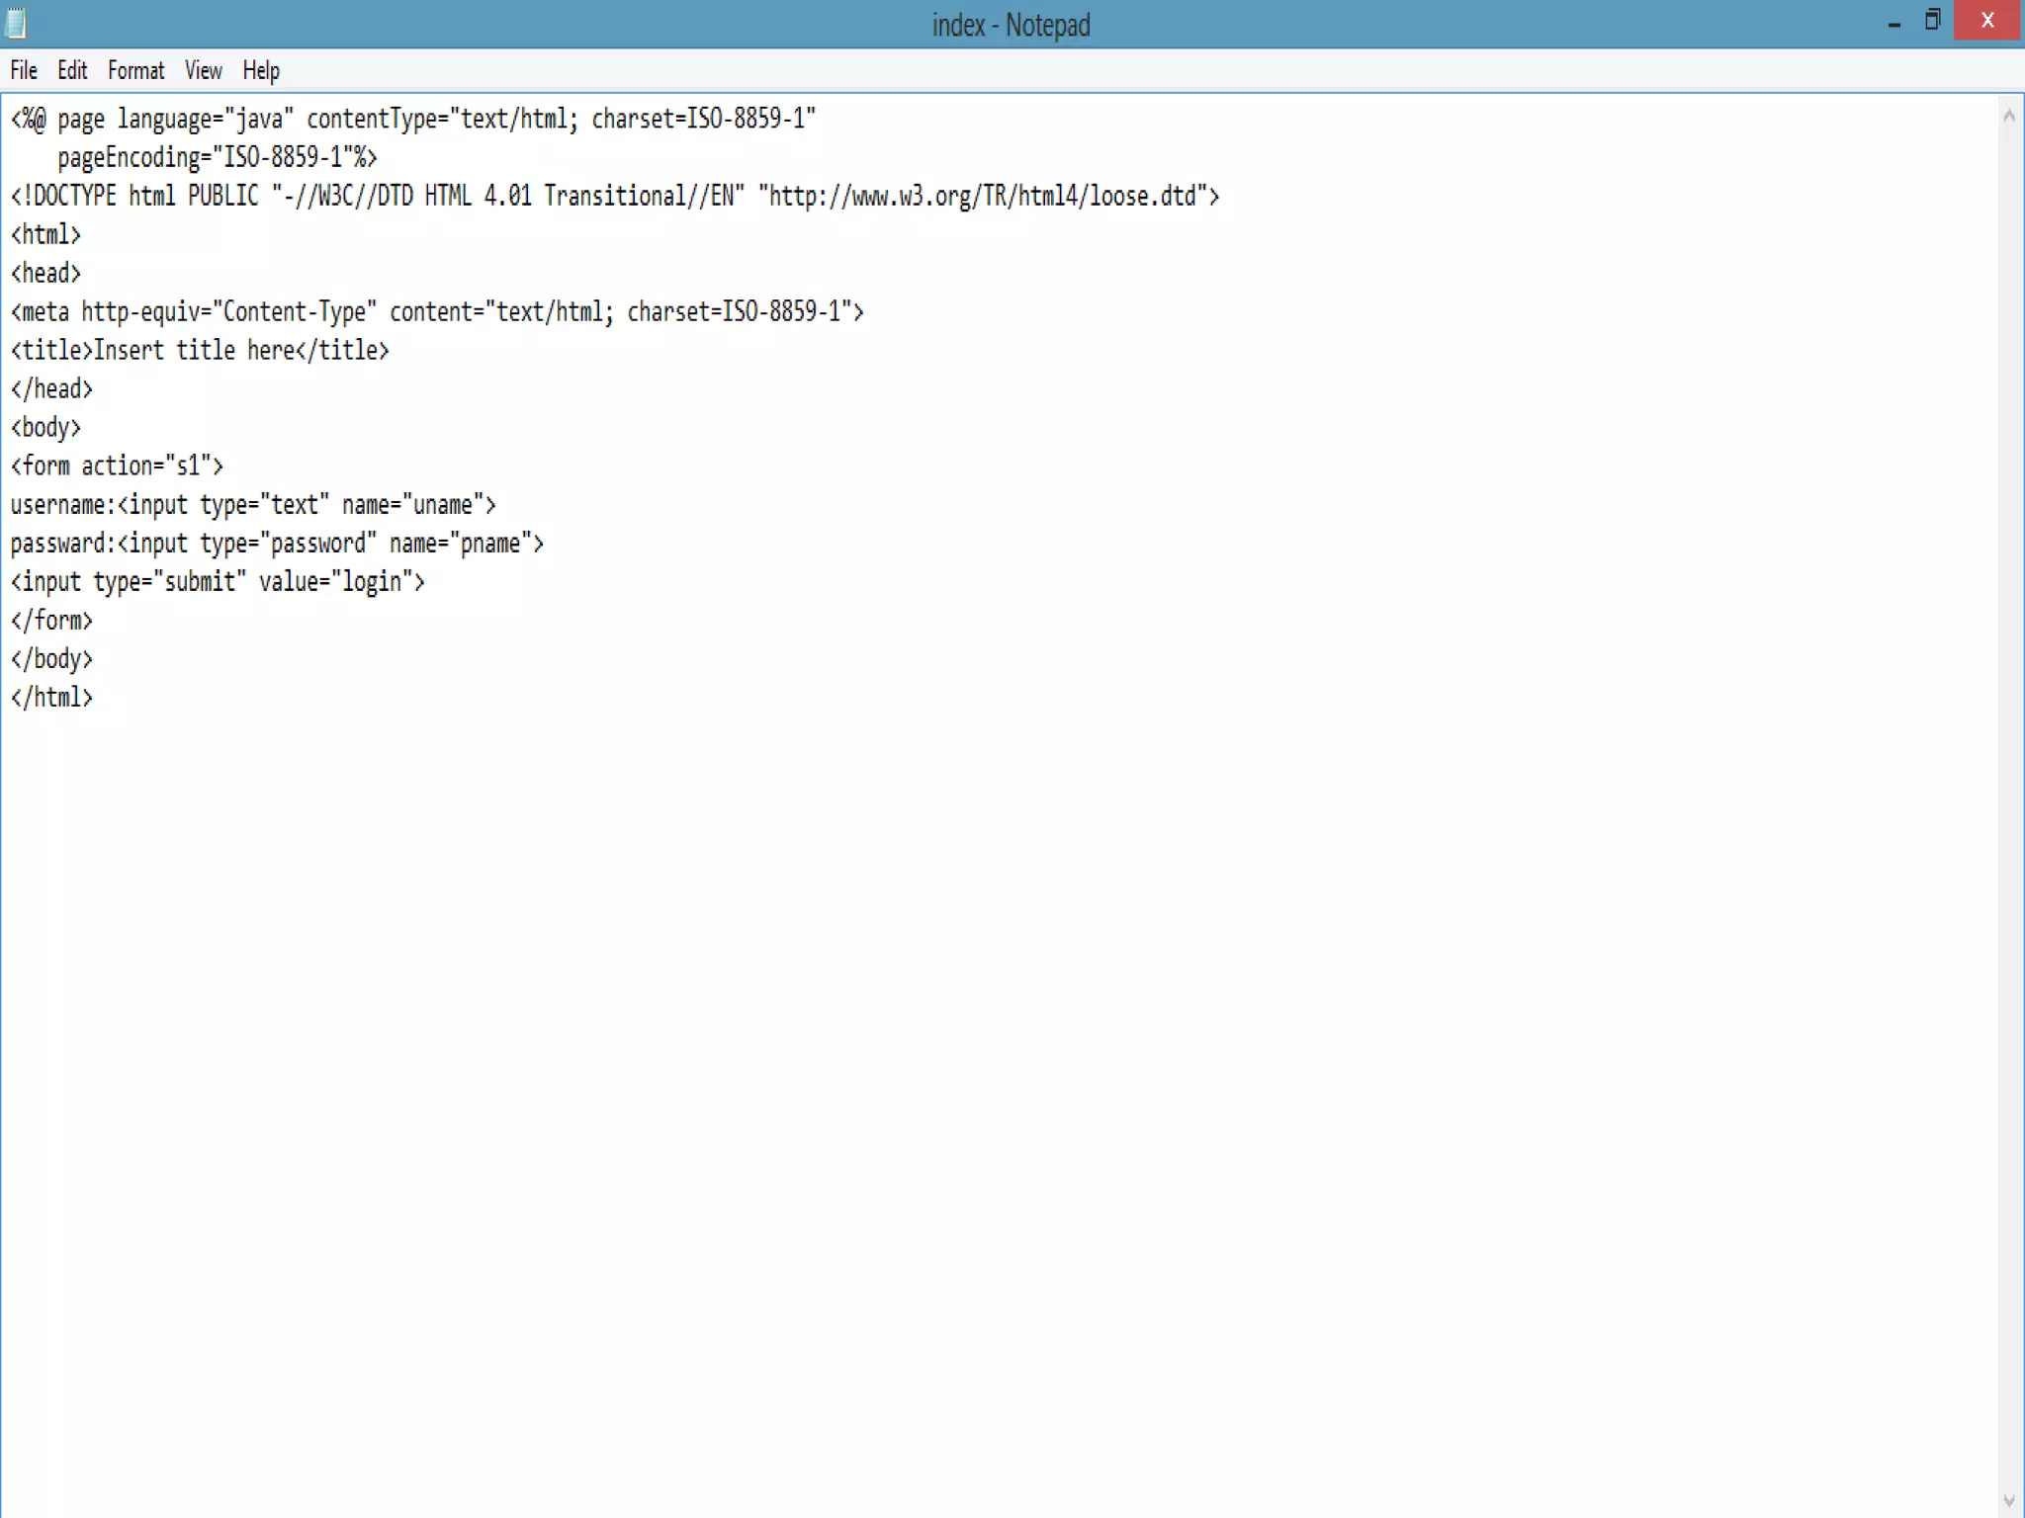This screenshot has width=2025, height=1518.
Task: Open the File menu
Action: click(x=24, y=71)
